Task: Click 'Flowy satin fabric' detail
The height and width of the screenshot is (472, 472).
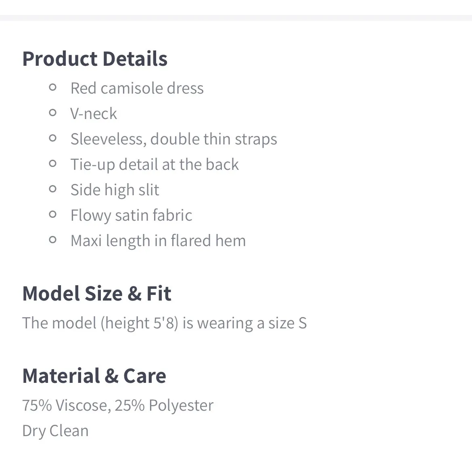Action: pyautogui.click(x=131, y=215)
